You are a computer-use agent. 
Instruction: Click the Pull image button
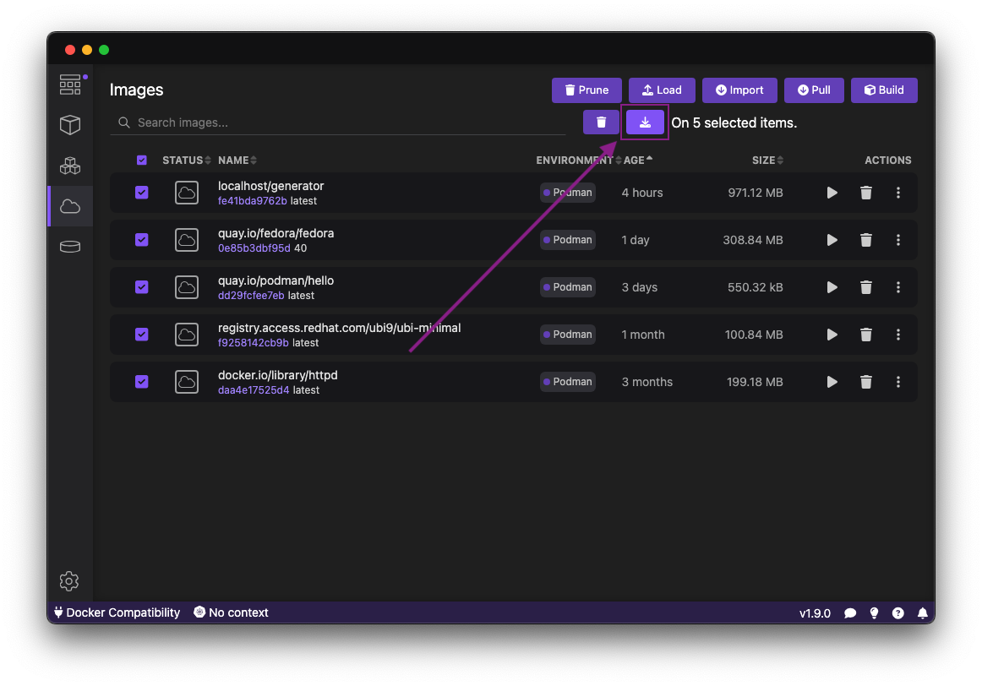pos(814,90)
